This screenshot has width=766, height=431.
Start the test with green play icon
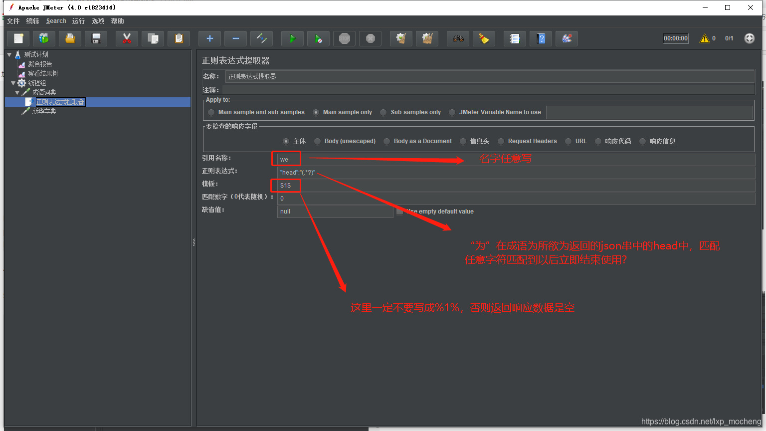[293, 38]
